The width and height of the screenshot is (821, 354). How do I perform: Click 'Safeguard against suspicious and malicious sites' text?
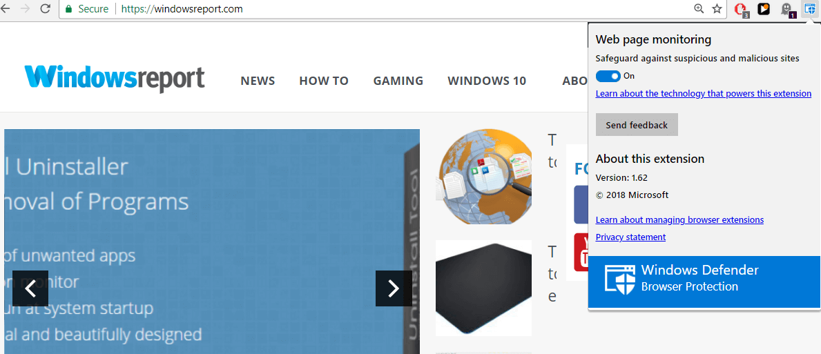697,59
